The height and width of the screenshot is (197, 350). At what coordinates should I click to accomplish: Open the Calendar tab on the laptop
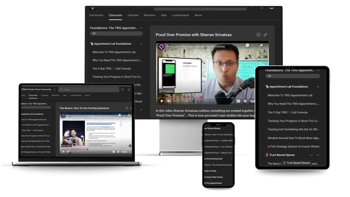tap(45, 95)
